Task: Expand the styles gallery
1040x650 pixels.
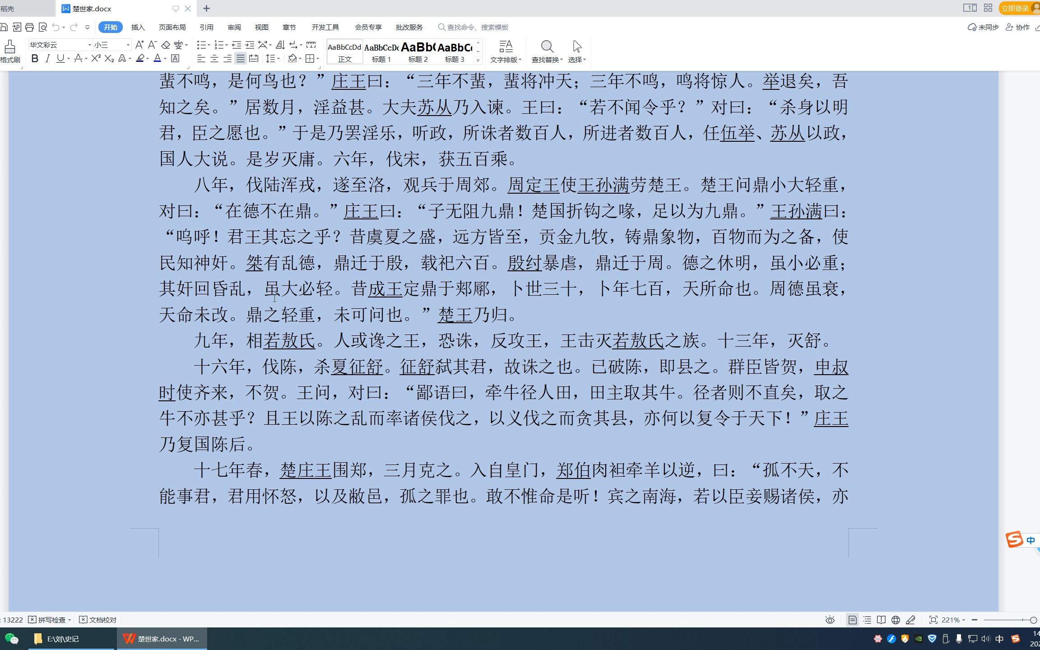Action: pyautogui.click(x=478, y=60)
